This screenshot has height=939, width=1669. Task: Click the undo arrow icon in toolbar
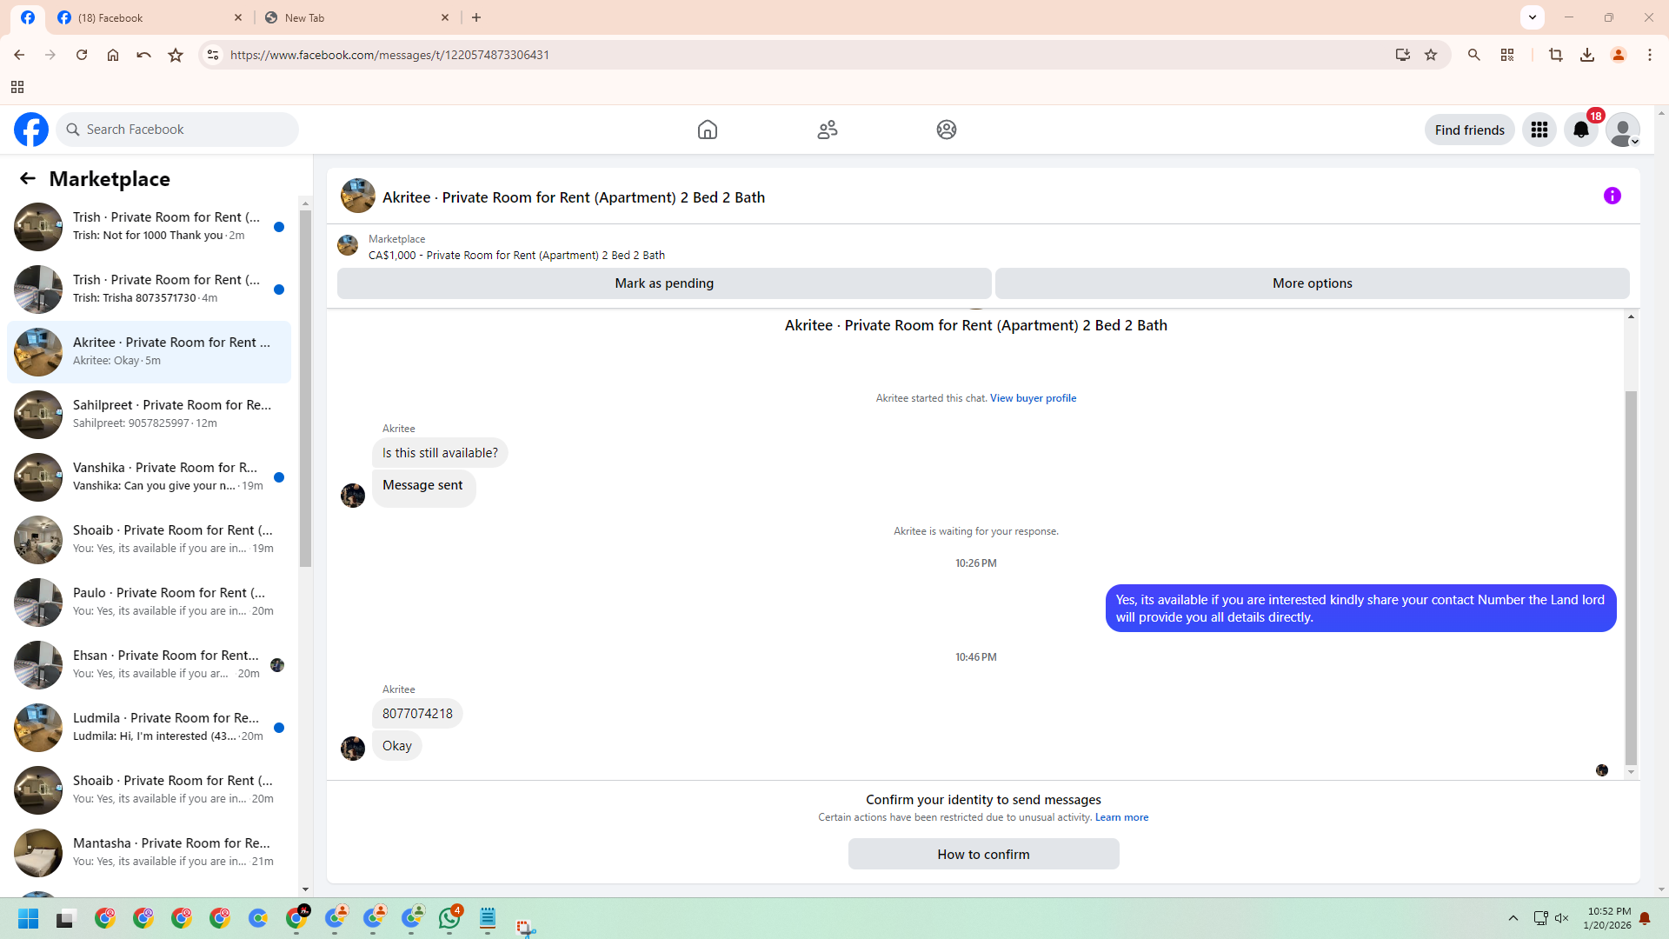click(x=144, y=55)
